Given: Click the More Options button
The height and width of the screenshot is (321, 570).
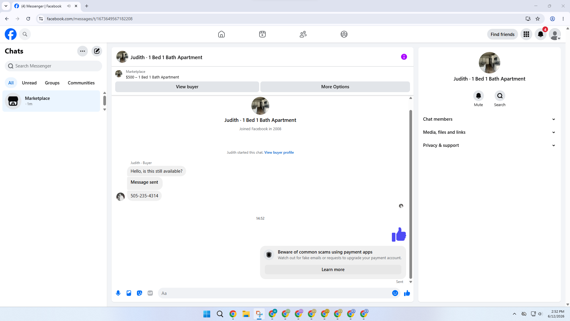Looking at the screenshot, I should tap(335, 87).
